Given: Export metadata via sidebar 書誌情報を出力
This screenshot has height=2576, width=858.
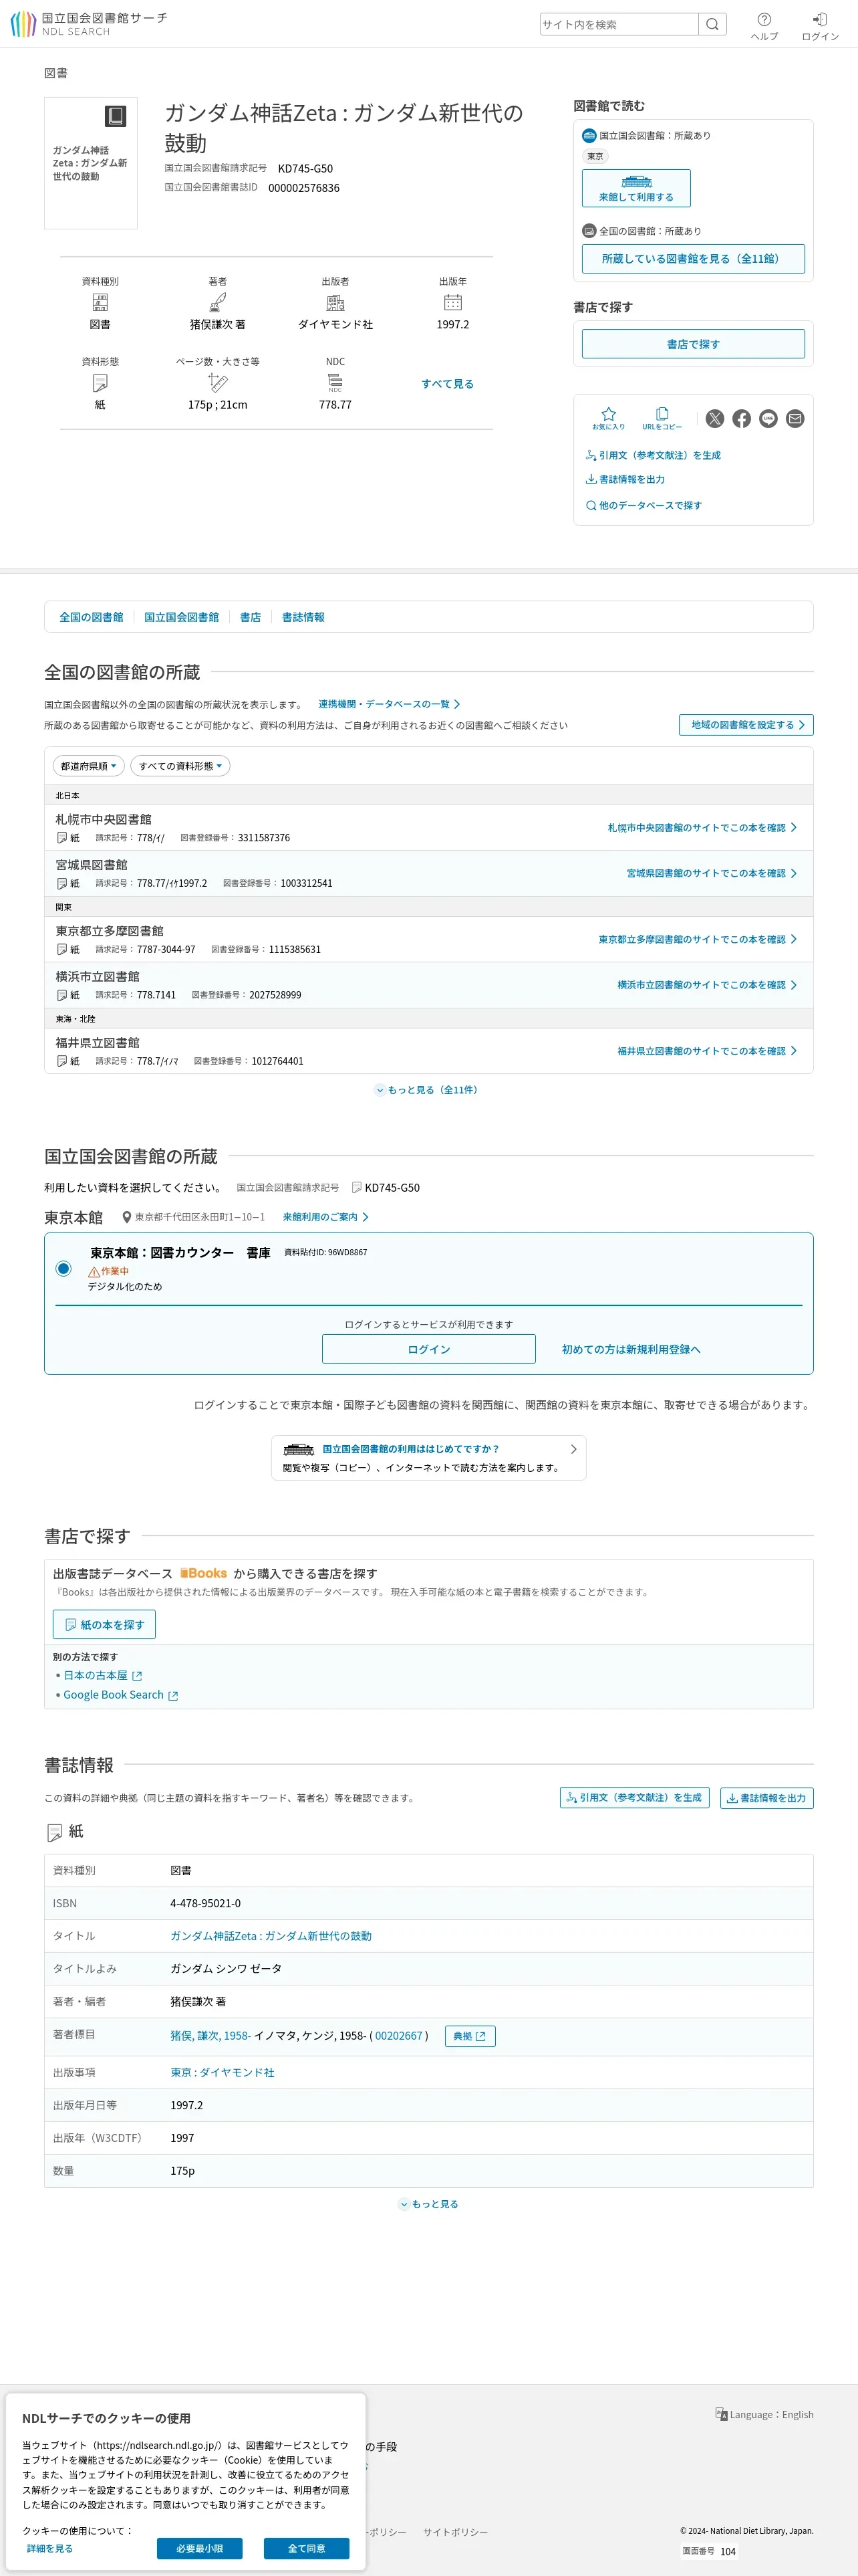Looking at the screenshot, I should 625,479.
